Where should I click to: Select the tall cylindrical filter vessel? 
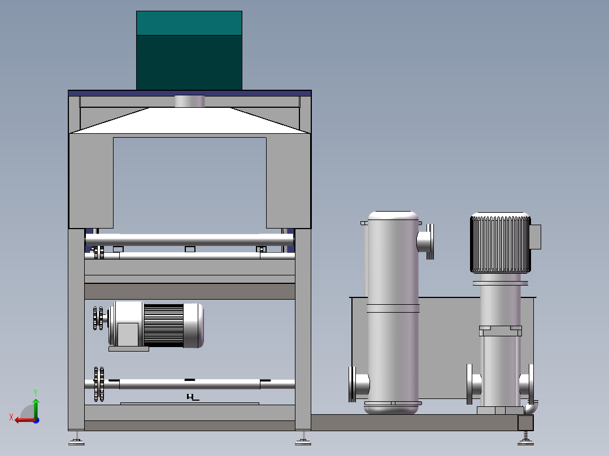pos(393,313)
